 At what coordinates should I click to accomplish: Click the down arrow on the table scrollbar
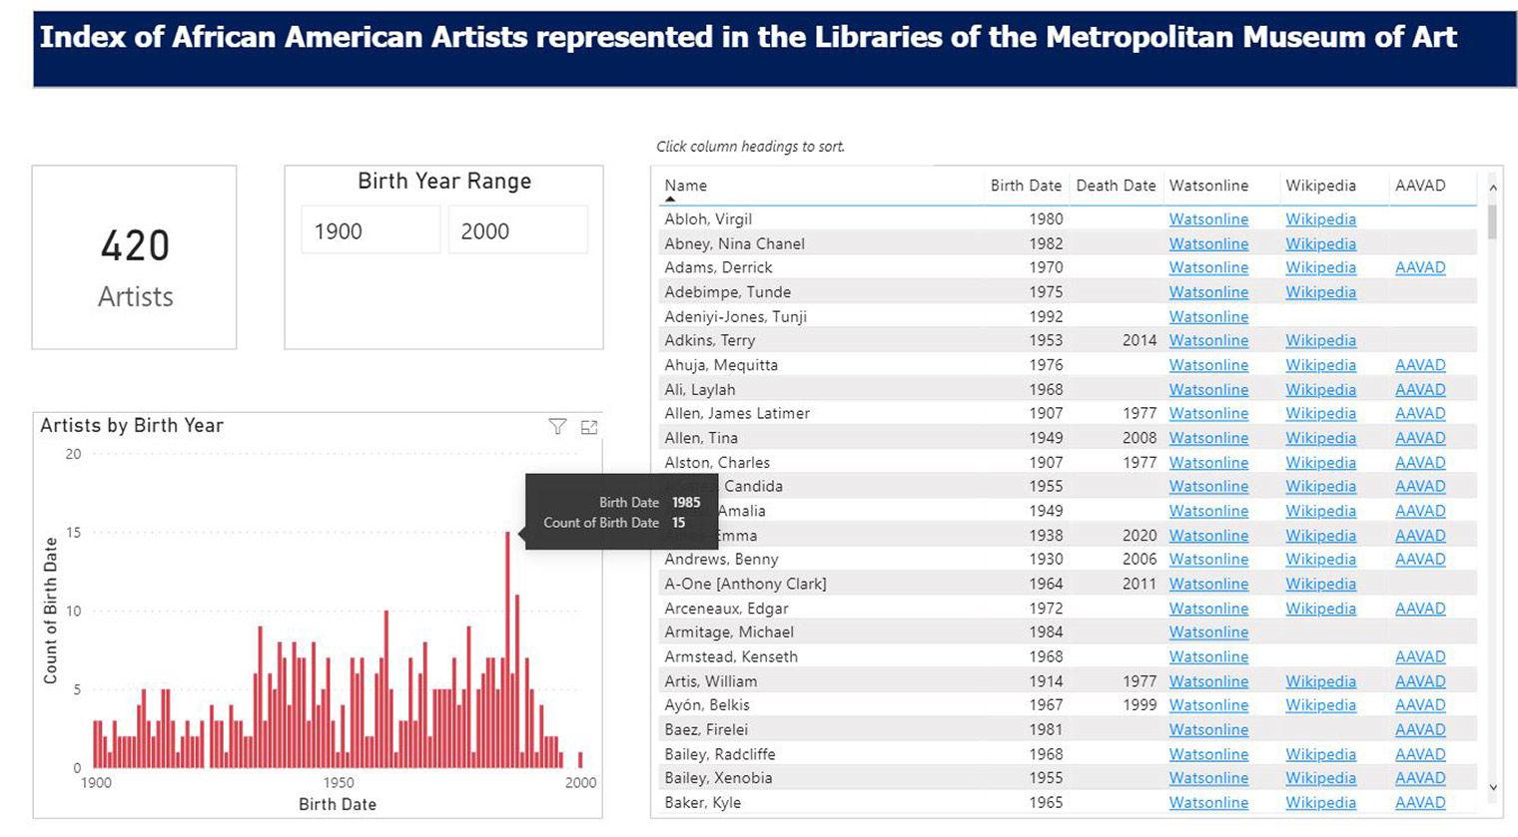[x=1494, y=786]
